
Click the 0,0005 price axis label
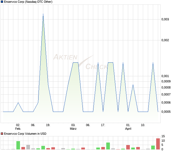point(166,112)
